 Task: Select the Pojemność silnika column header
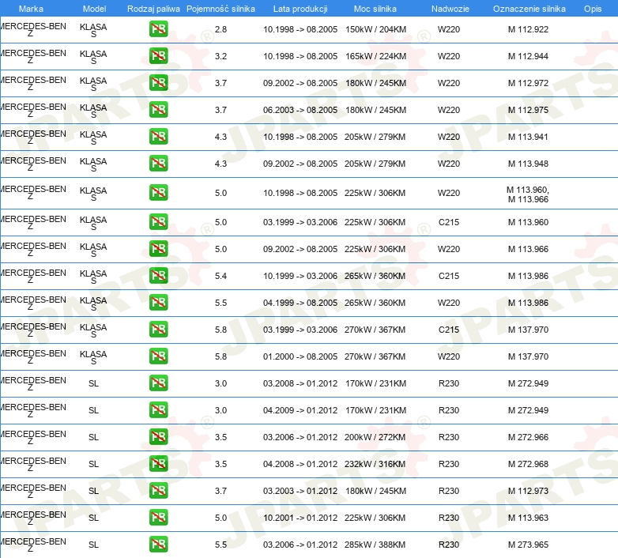pyautogui.click(x=220, y=9)
